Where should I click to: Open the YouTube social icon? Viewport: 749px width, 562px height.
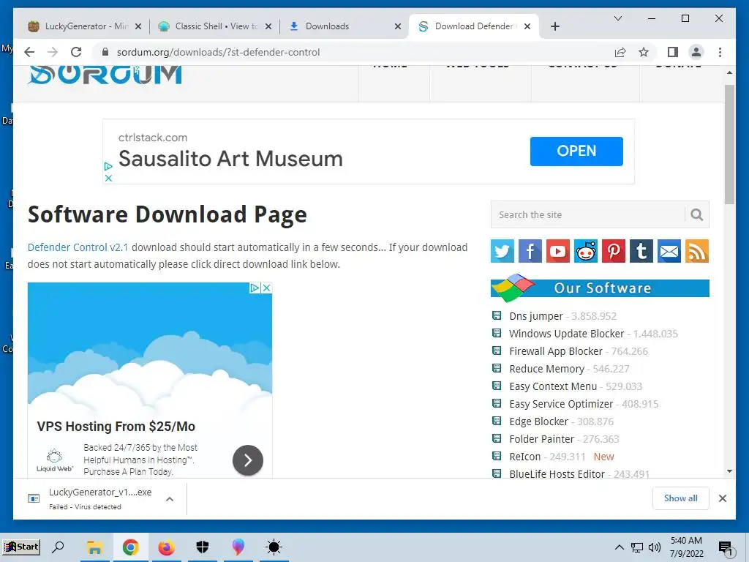tap(557, 251)
